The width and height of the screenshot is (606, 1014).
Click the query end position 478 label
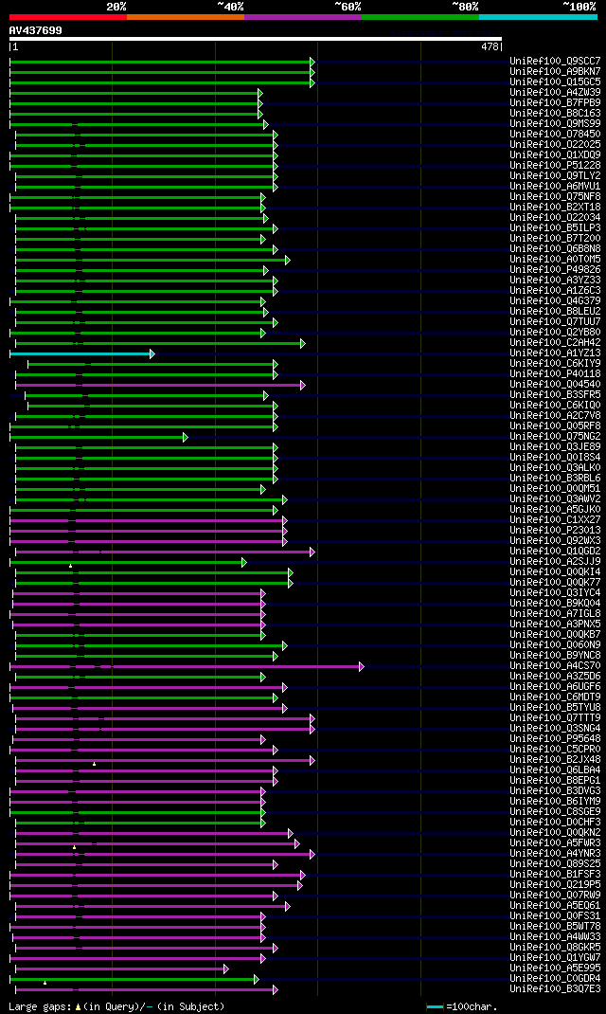coord(490,46)
